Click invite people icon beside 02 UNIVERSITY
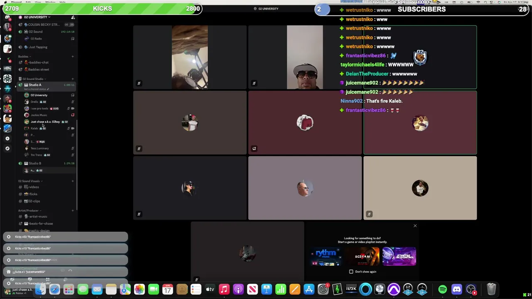 click(x=73, y=17)
